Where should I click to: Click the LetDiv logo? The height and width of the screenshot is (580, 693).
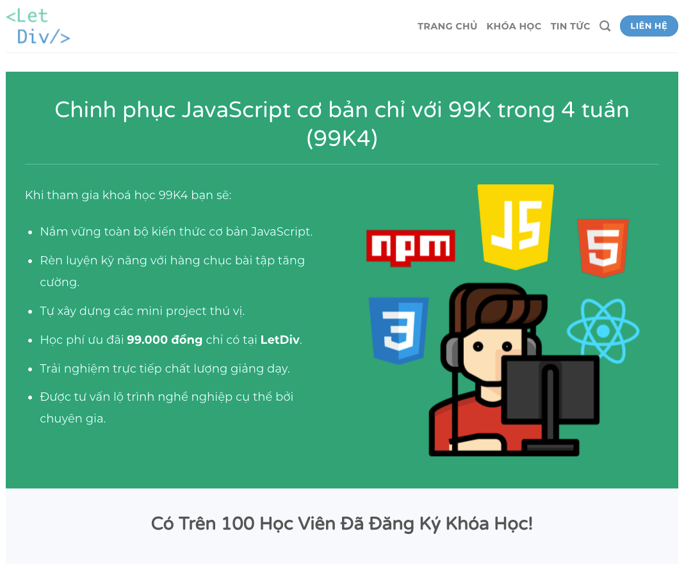(x=37, y=27)
